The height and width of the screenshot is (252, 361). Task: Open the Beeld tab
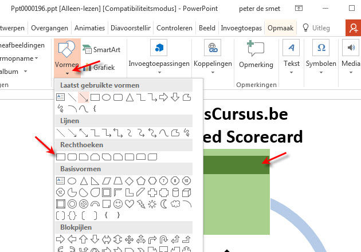pos(207,28)
